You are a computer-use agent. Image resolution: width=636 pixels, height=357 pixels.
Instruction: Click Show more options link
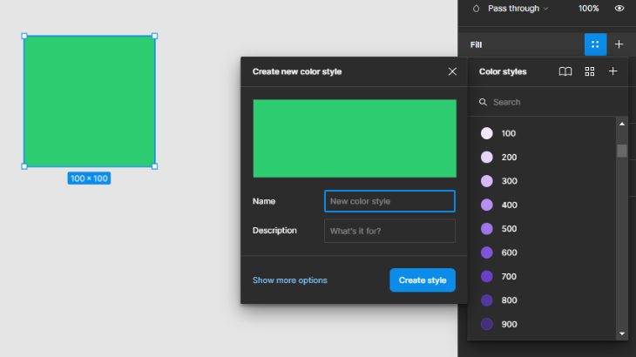(x=289, y=280)
